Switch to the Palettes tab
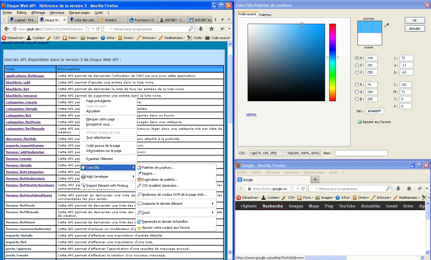Image resolution: width=431 pixels, height=260 pixels. pyautogui.click(x=265, y=14)
